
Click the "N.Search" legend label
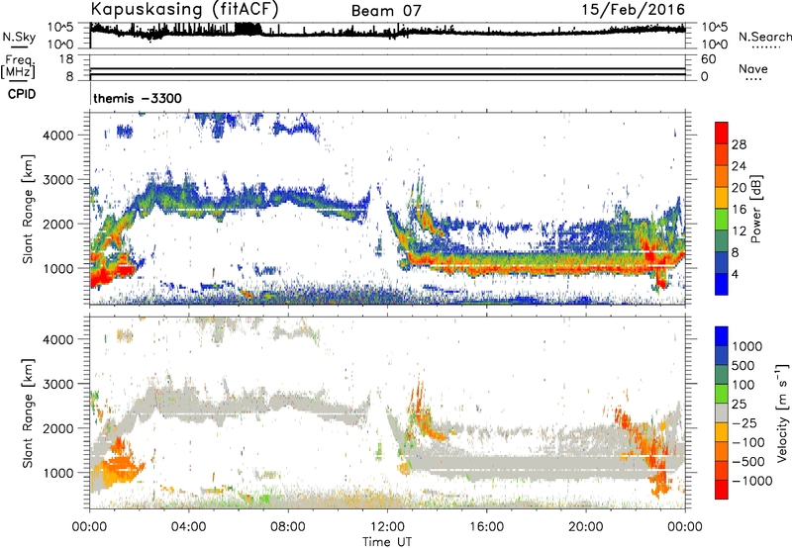tap(764, 37)
